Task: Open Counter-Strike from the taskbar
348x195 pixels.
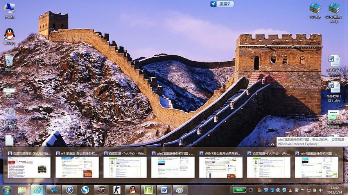Action: pos(117,190)
